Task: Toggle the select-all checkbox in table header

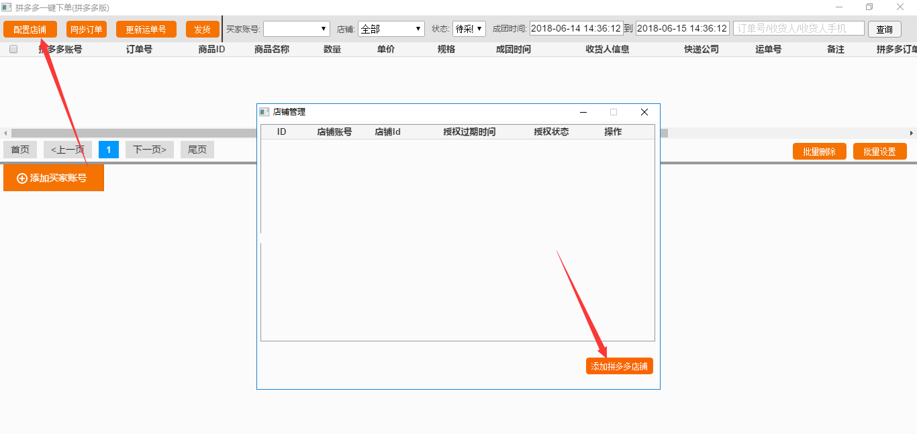Action: click(x=13, y=49)
